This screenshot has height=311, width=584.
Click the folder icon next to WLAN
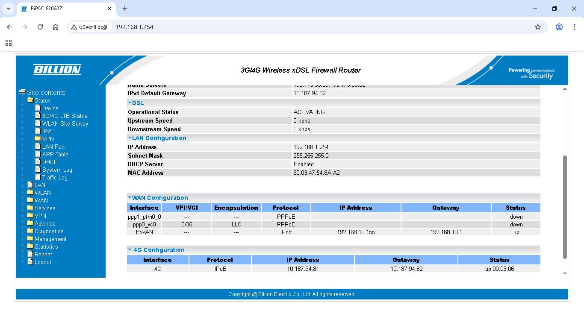30,193
